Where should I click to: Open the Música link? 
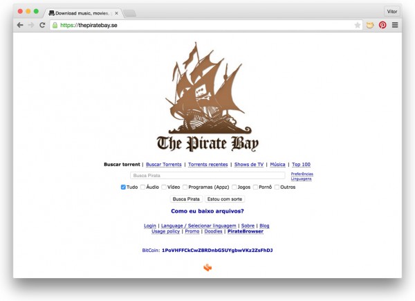point(277,165)
